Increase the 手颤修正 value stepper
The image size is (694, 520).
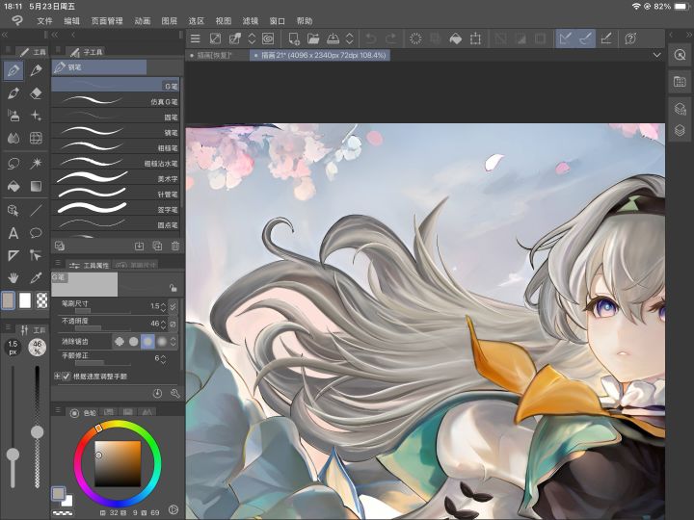163,356
